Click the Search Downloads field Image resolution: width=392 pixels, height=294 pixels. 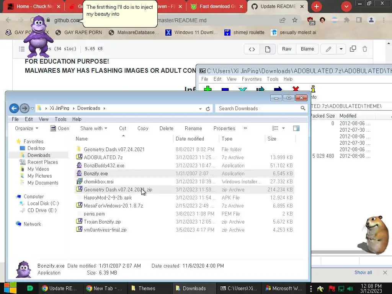[261, 108]
